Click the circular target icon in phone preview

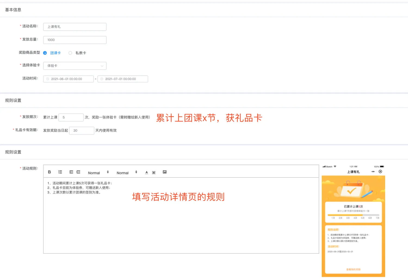pyautogui.click(x=380, y=172)
